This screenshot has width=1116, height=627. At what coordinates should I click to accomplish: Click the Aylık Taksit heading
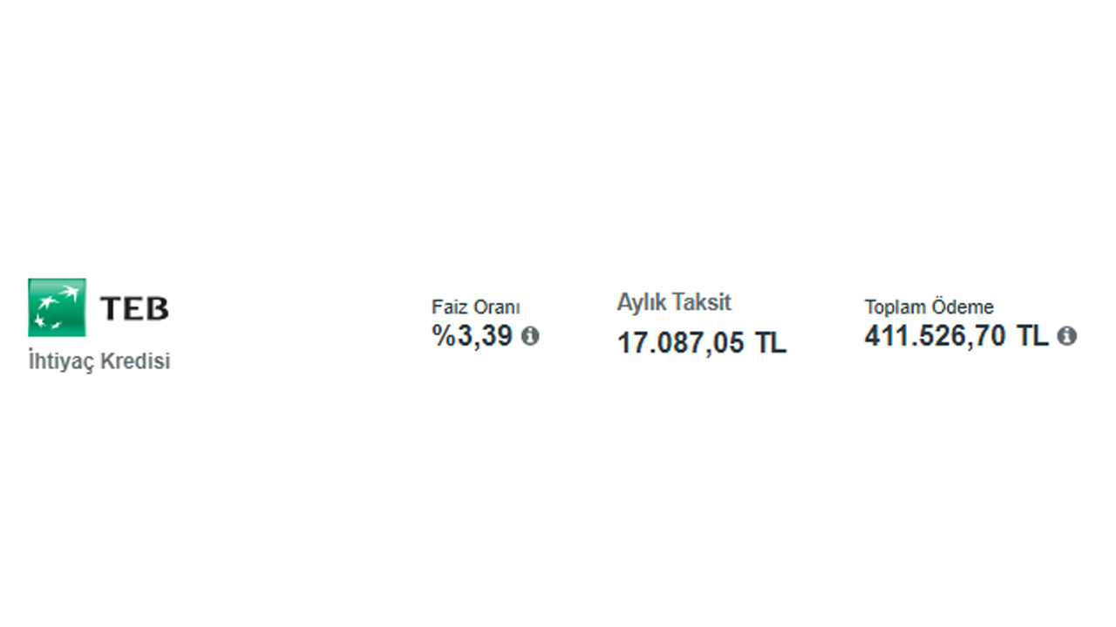[674, 303]
